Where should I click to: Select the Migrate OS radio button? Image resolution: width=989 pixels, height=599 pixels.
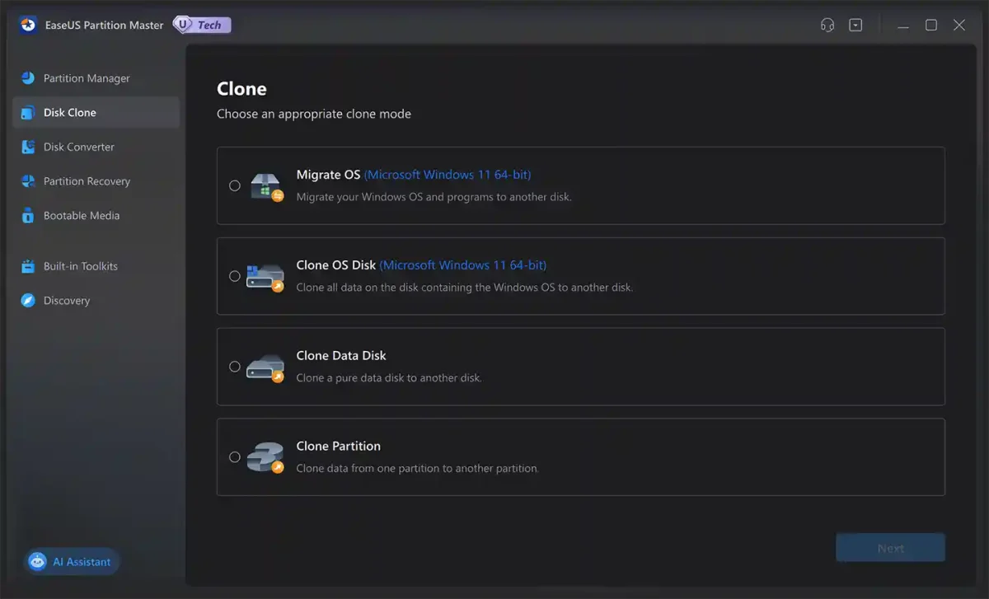point(235,186)
